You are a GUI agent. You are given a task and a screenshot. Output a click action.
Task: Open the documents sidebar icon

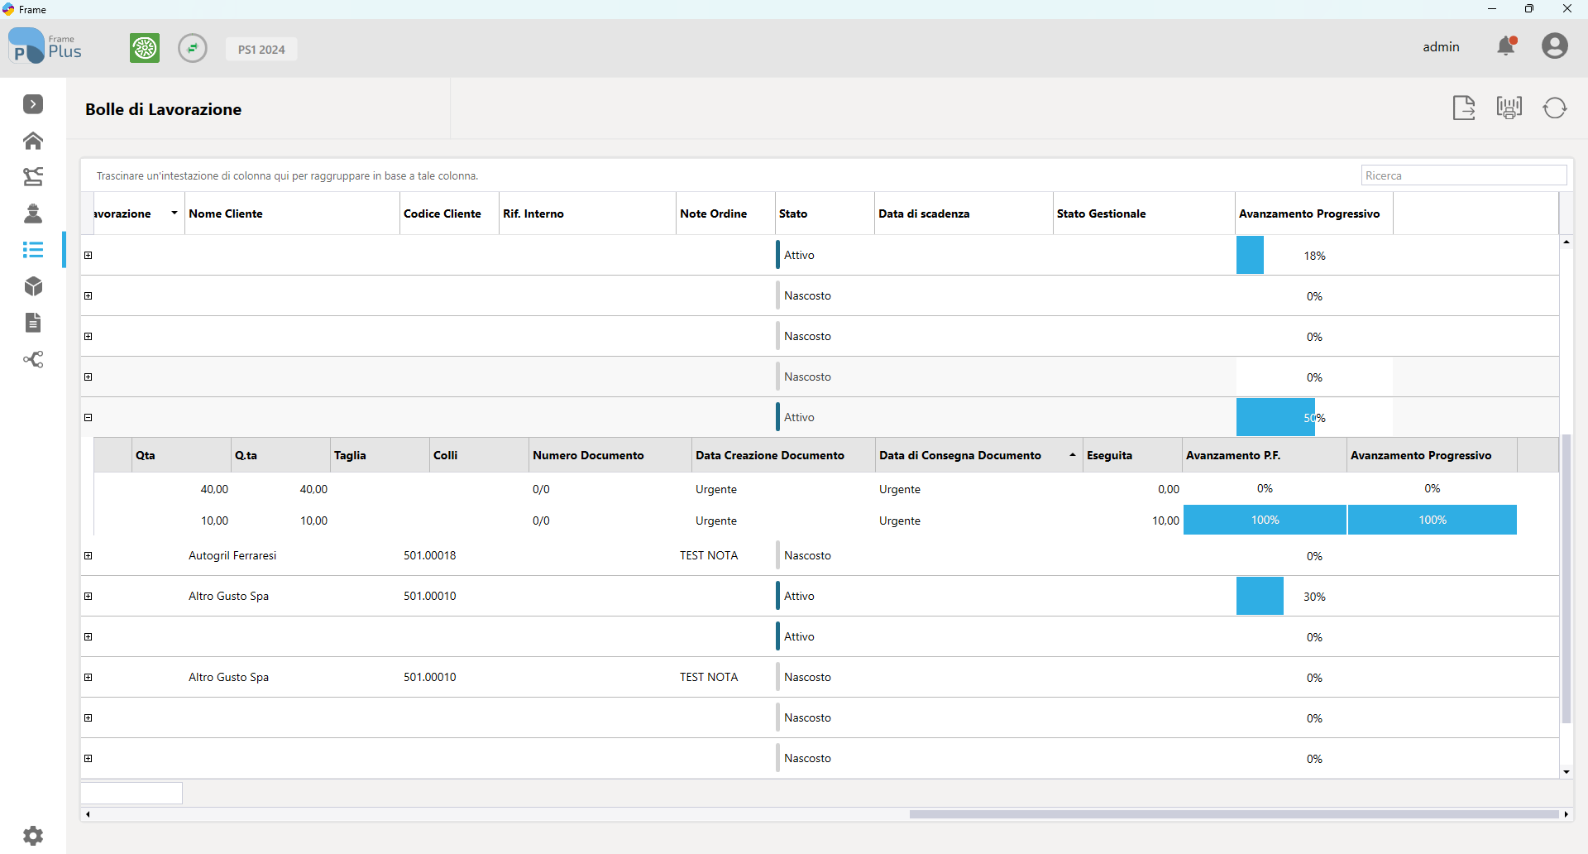(33, 323)
